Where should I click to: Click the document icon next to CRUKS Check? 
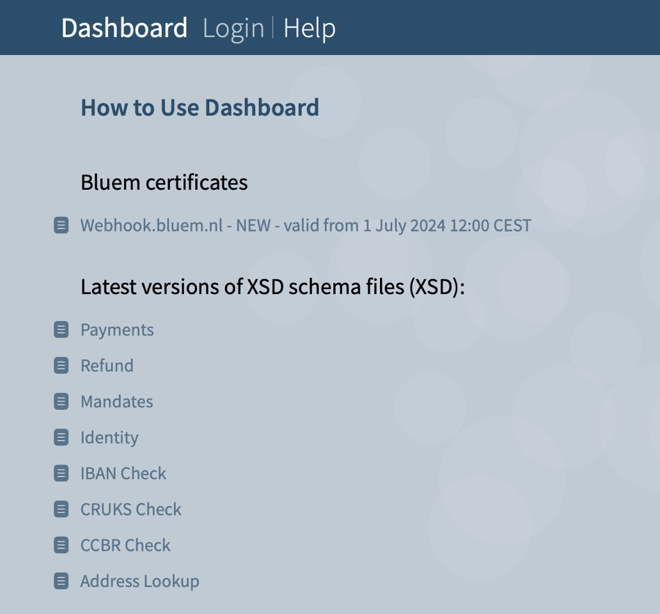tap(61, 509)
